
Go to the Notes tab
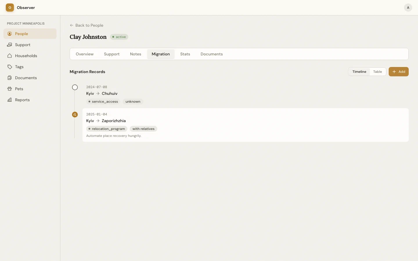point(136,54)
